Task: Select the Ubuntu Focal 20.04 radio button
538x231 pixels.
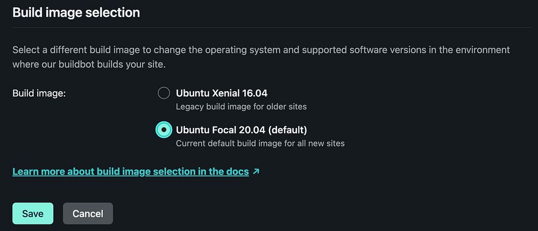Action: pos(164,130)
